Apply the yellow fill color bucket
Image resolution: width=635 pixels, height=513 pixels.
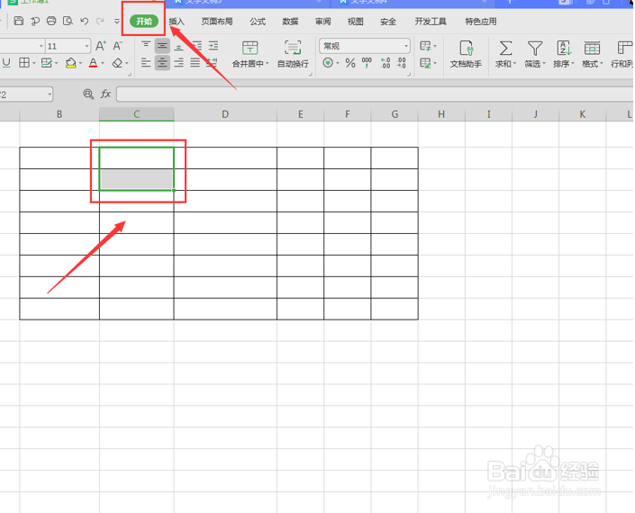pyautogui.click(x=71, y=63)
